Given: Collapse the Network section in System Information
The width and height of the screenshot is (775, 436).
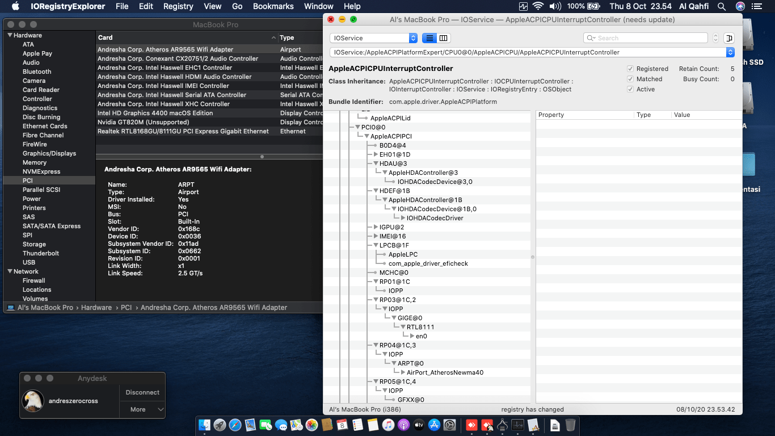Looking at the screenshot, I should click(x=10, y=271).
